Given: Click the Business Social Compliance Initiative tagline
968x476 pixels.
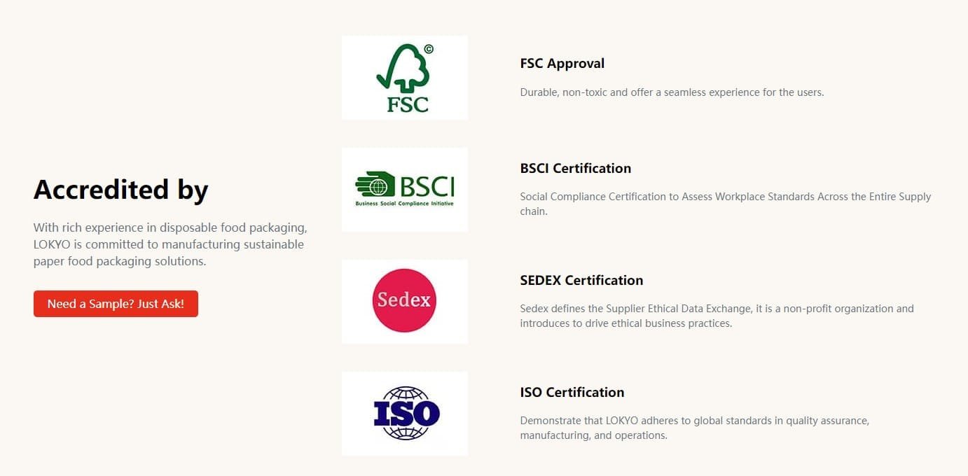Looking at the screenshot, I should 404,204.
